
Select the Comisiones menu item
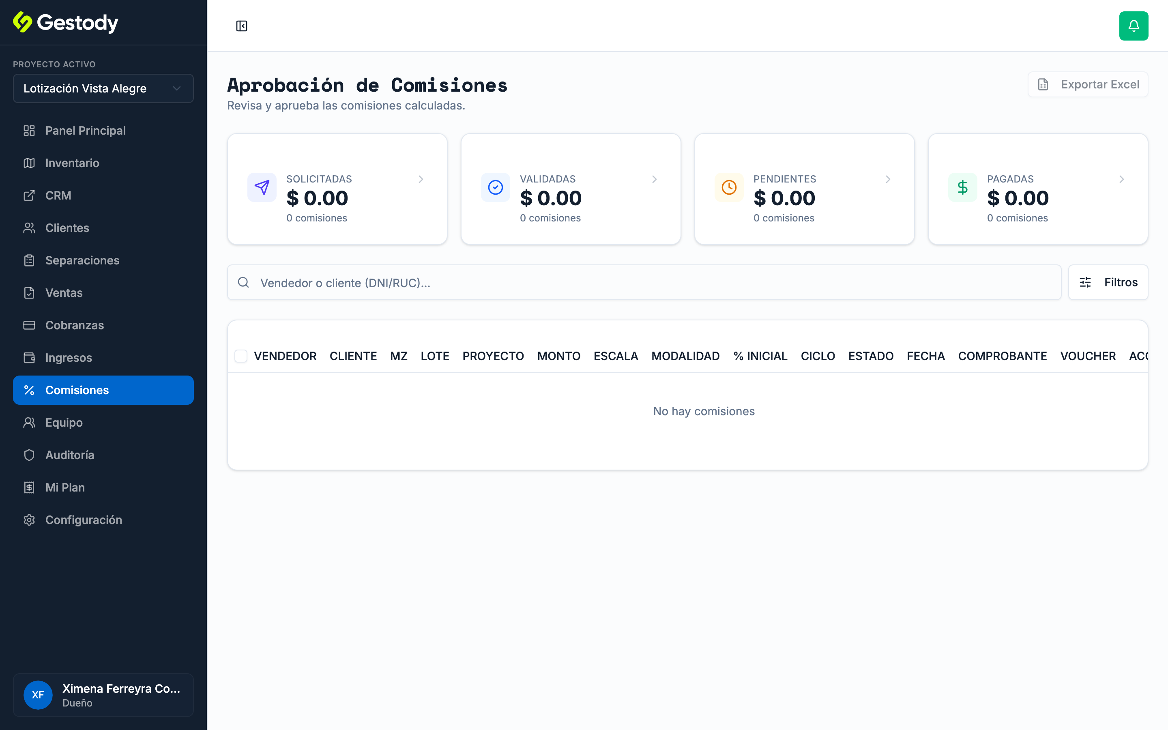[x=103, y=390]
